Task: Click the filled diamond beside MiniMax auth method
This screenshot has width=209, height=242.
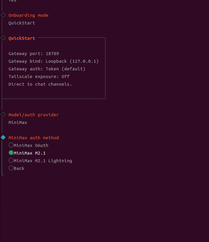Action: coord(3,137)
